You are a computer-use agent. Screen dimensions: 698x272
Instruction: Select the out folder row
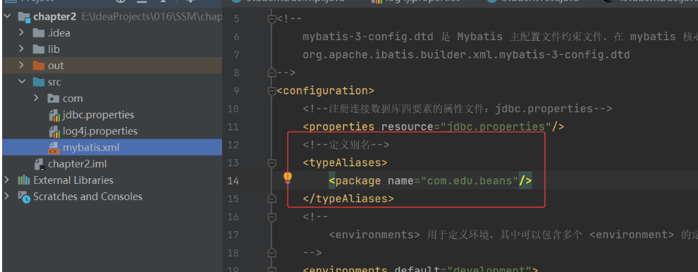point(112,66)
